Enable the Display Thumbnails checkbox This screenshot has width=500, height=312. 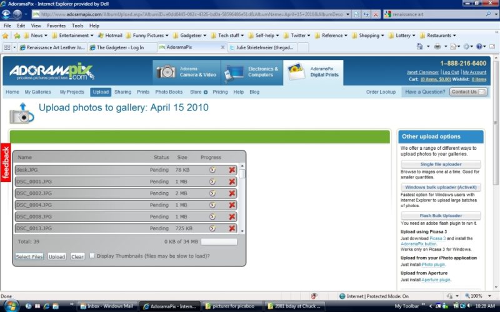click(x=92, y=256)
